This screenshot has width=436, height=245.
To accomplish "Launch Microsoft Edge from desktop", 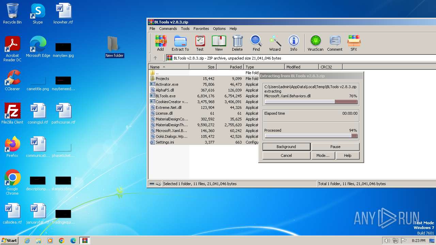I will tap(38, 47).
